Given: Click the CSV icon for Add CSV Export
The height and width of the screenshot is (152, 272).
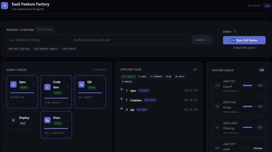Looking at the screenshot, I should point(217,85).
